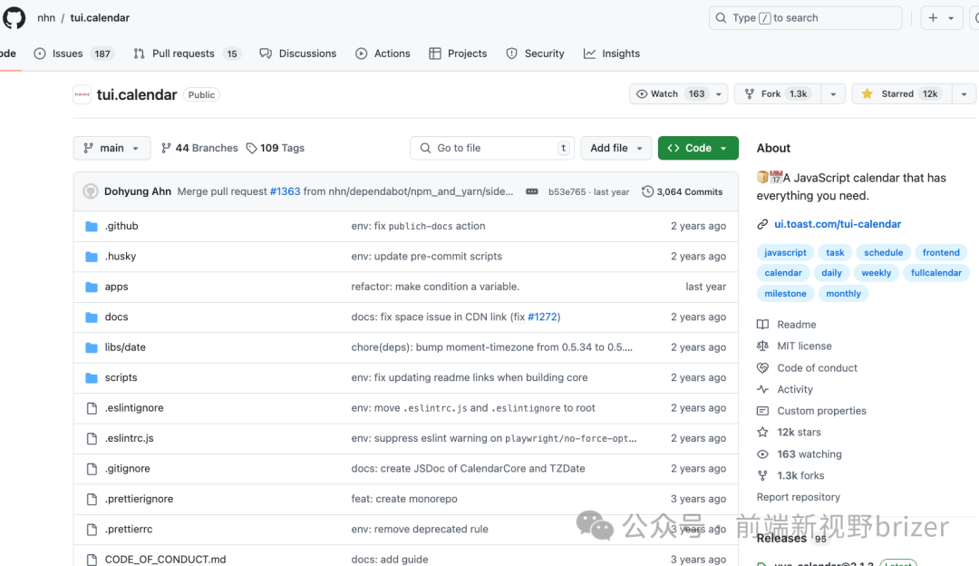
Task: Click the Code of conduct heart icon
Action: point(762,368)
